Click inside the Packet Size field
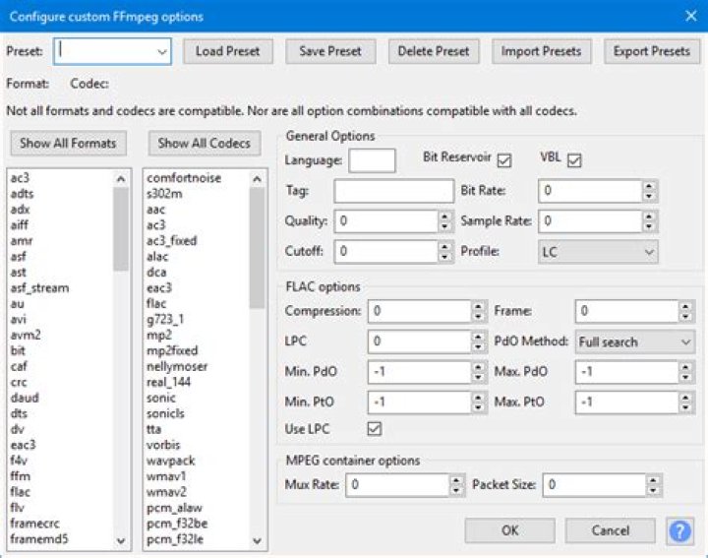This screenshot has width=708, height=558. (594, 485)
